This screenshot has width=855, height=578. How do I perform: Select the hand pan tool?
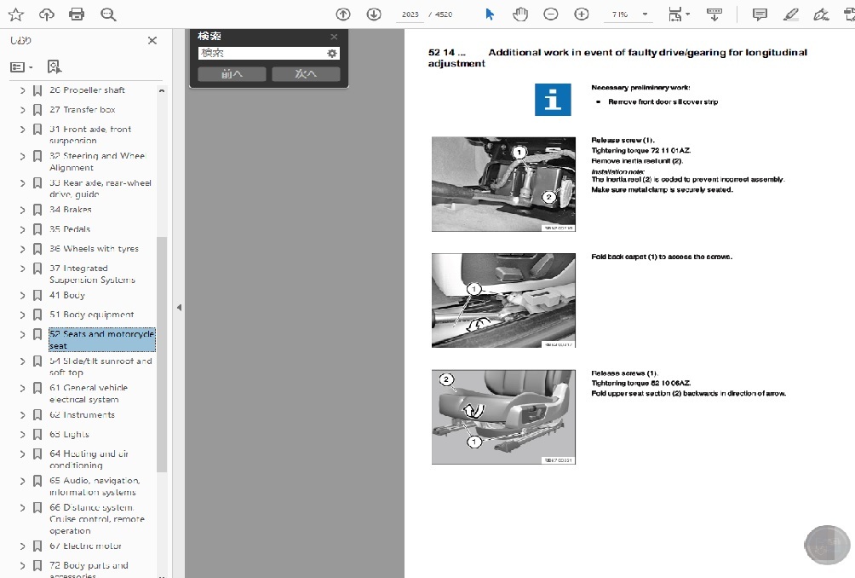(519, 14)
